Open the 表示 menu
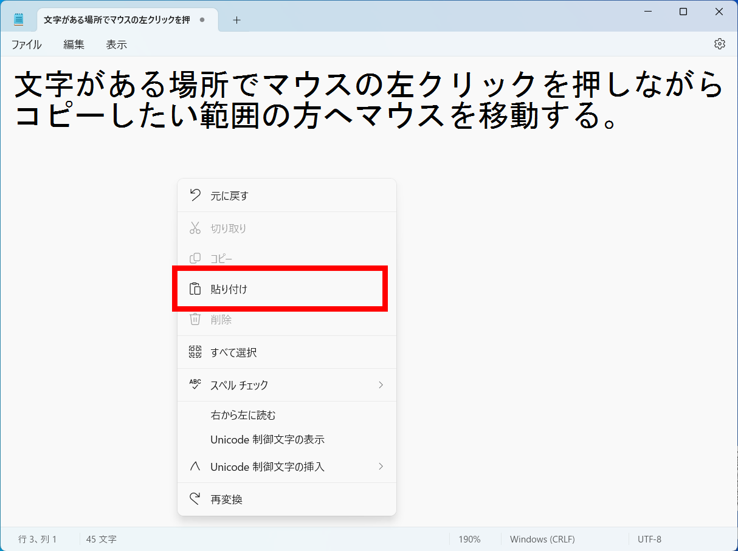The width and height of the screenshot is (738, 551). click(x=116, y=44)
